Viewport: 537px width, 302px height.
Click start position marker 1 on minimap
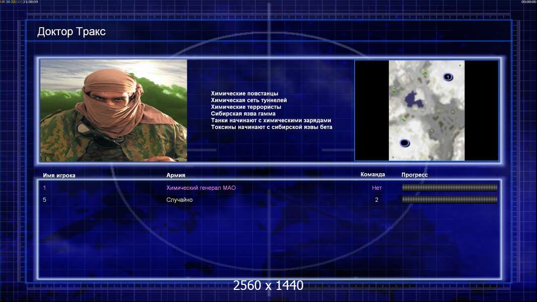coord(448,77)
